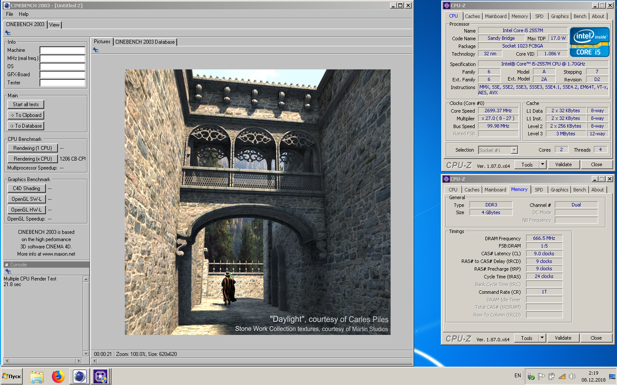Viewport: 617px width, 385px height.
Task: Open SPD tab in top CPU-Z window
Action: [x=539, y=16]
